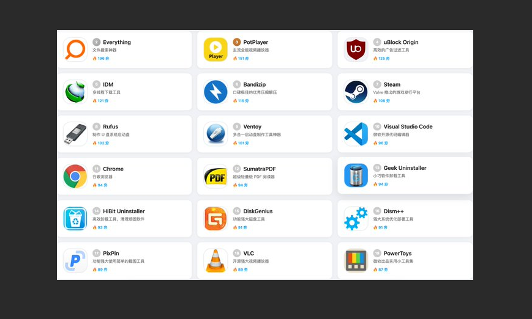The image size is (532, 319).
Task: Click the Everything orange magnifier icon
Action: point(75,50)
